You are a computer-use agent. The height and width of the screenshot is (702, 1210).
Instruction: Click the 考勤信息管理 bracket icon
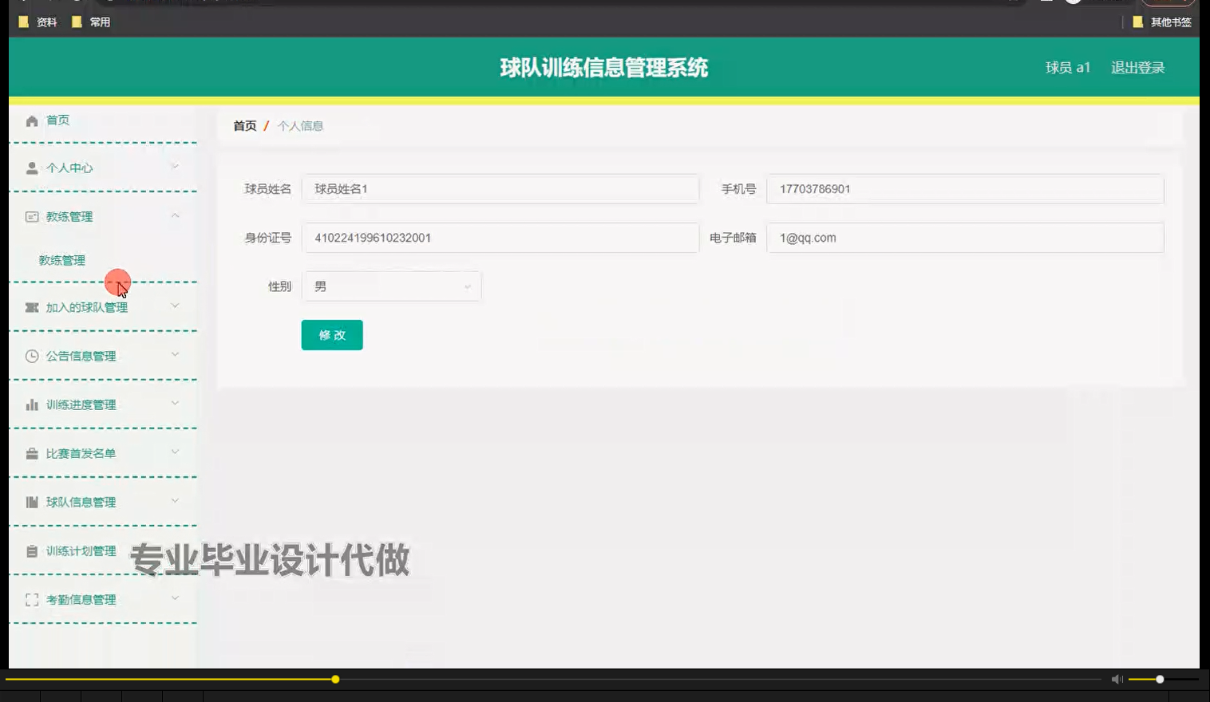click(32, 599)
